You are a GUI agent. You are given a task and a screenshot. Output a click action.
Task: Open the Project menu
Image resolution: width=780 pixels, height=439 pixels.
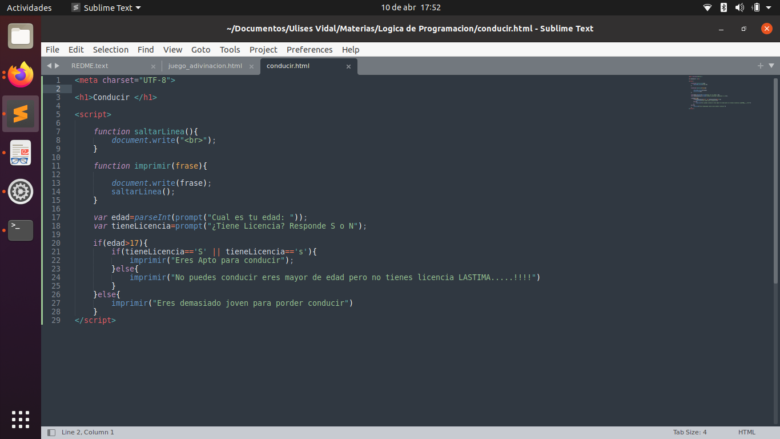click(x=263, y=50)
